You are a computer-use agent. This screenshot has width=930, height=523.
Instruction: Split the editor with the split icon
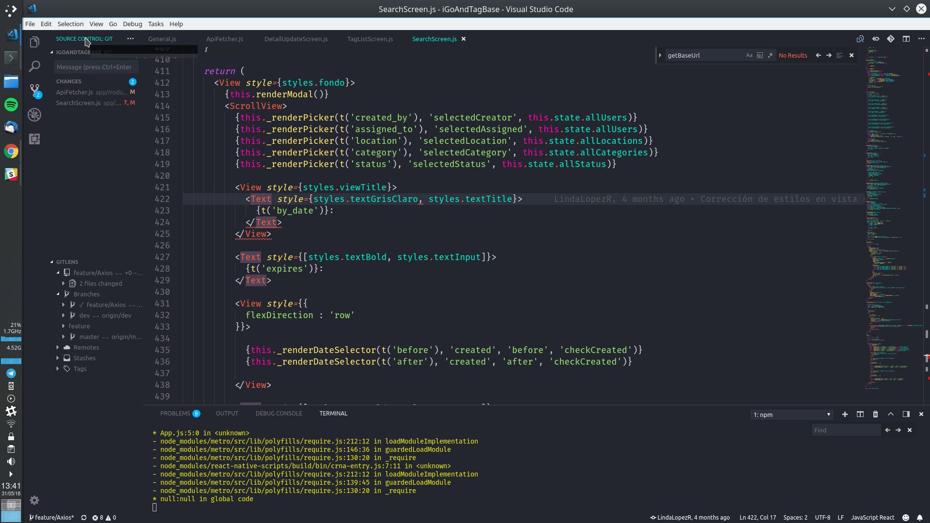[x=906, y=39]
